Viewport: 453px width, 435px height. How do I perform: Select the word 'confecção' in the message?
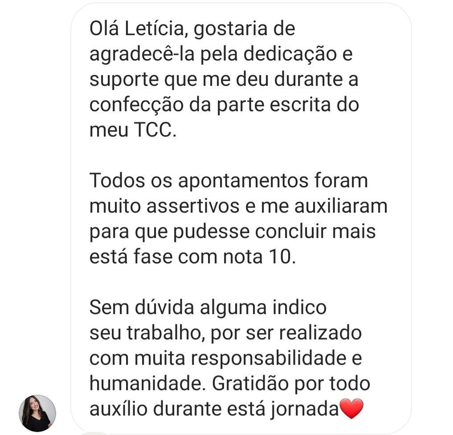click(136, 105)
